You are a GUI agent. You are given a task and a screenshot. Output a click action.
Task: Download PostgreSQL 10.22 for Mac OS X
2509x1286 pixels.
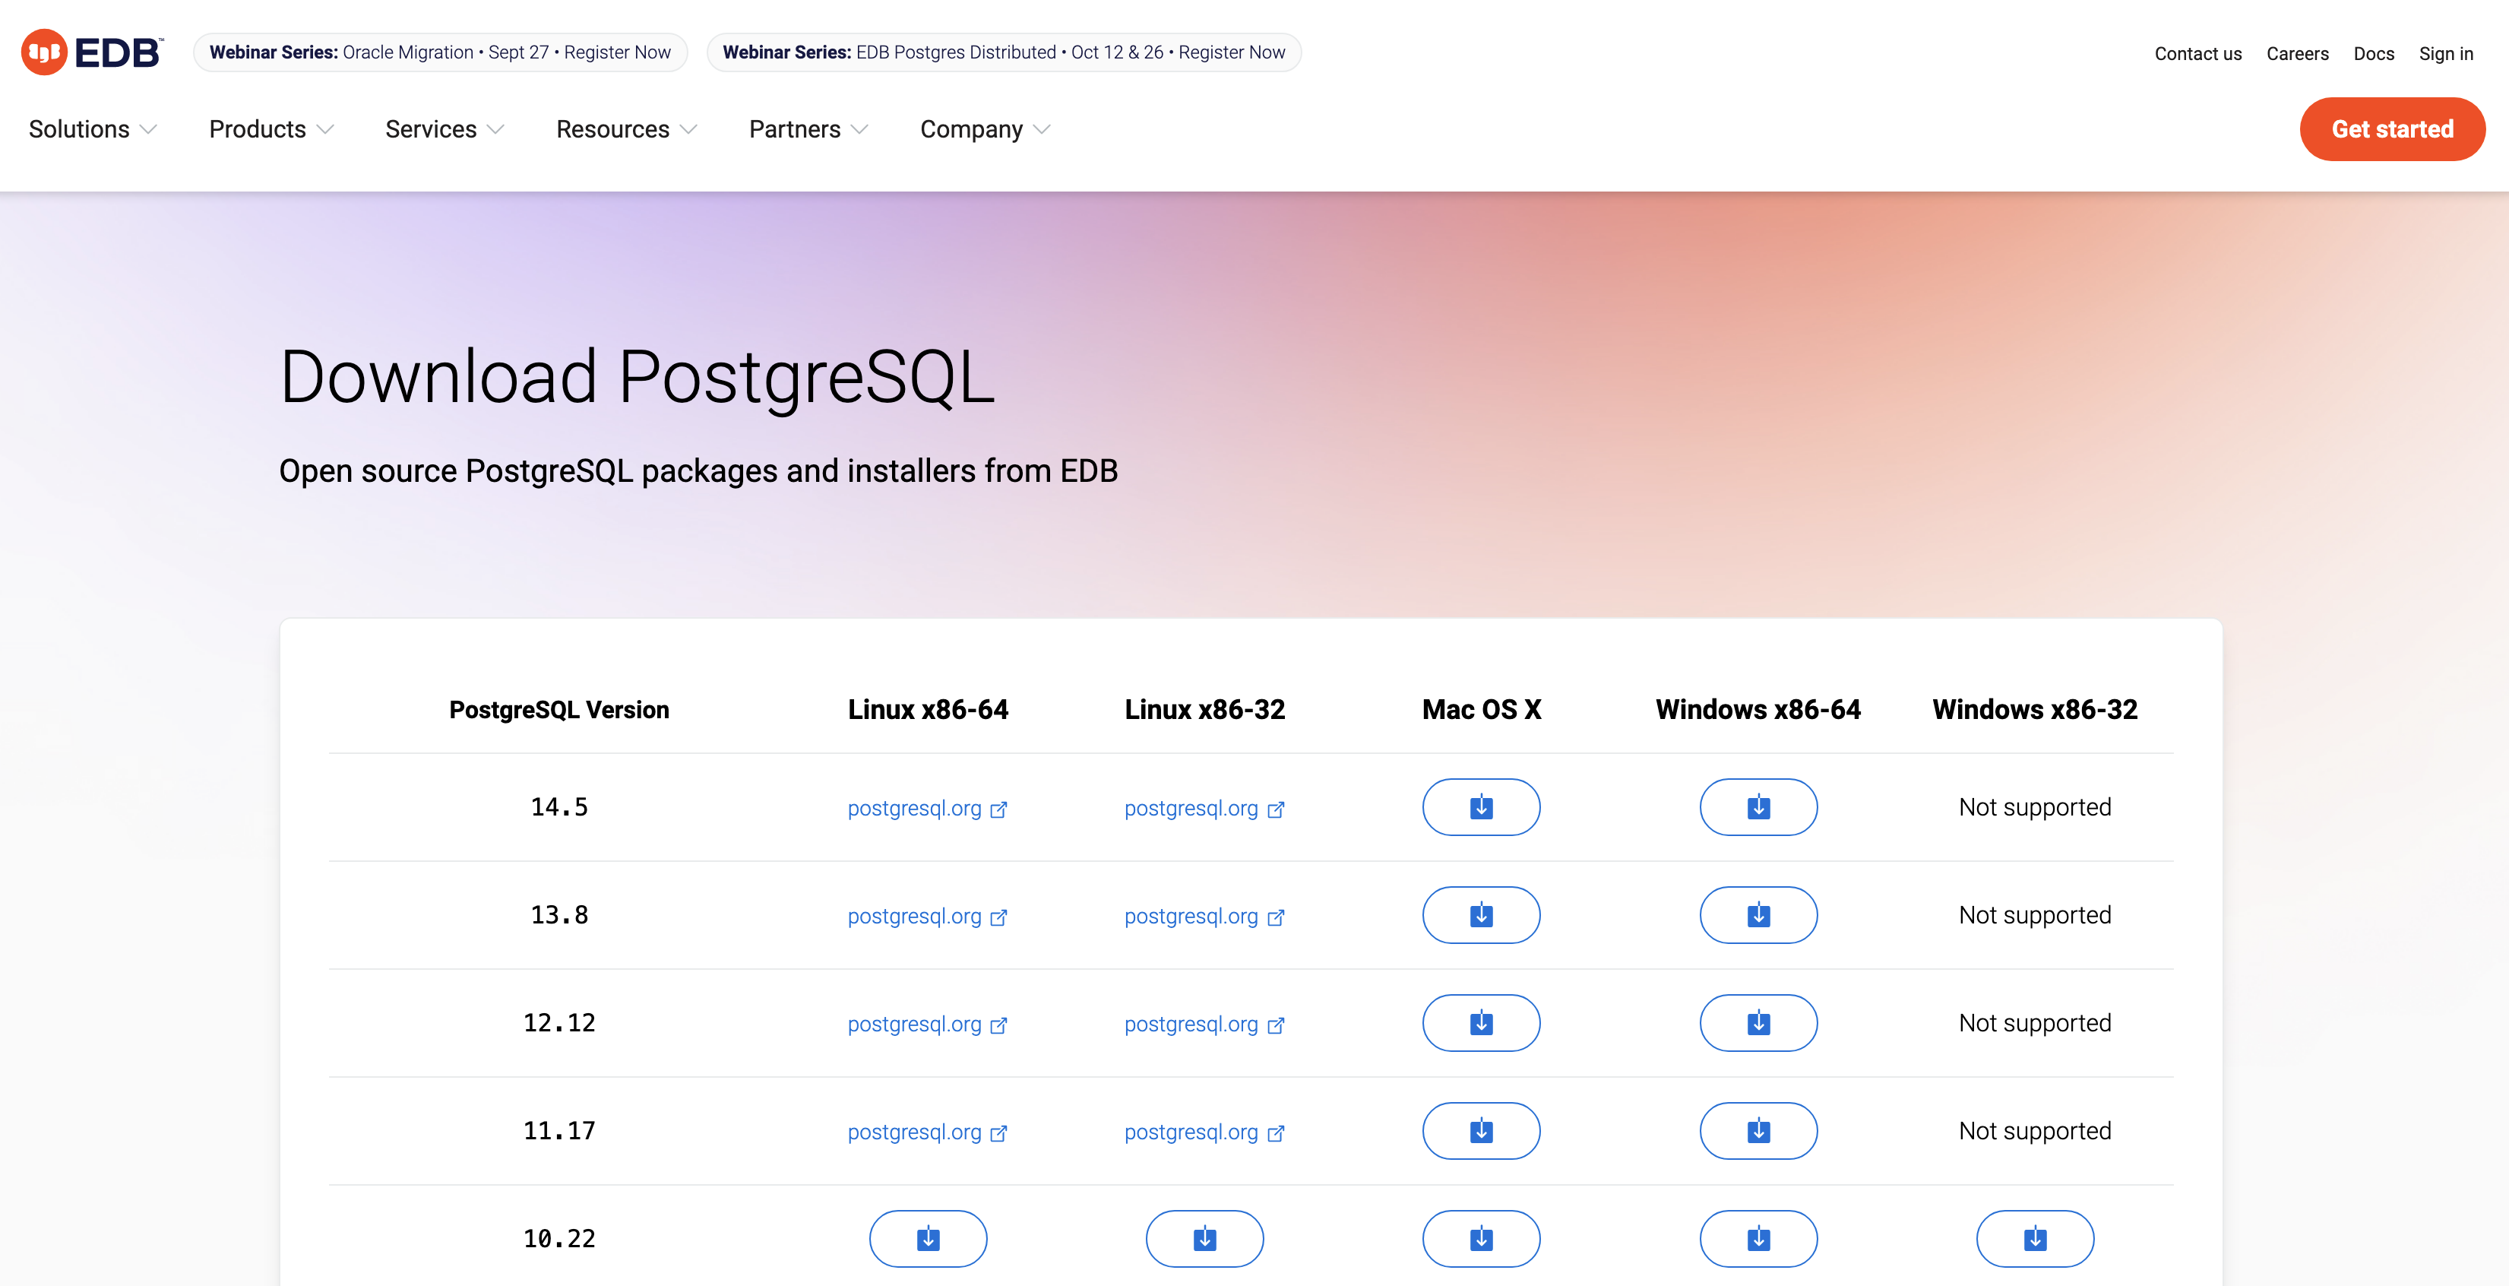pos(1480,1238)
